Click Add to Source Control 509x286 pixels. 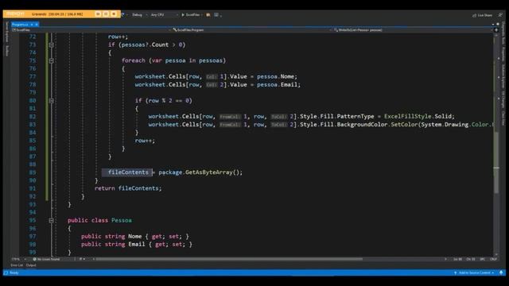[474, 272]
